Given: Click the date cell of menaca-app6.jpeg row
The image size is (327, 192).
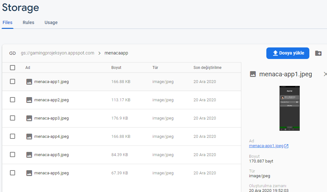Looking at the screenshot, I should 205,173.
